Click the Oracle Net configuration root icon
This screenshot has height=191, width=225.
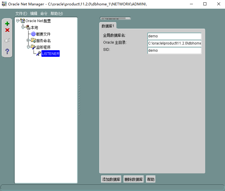(22, 21)
